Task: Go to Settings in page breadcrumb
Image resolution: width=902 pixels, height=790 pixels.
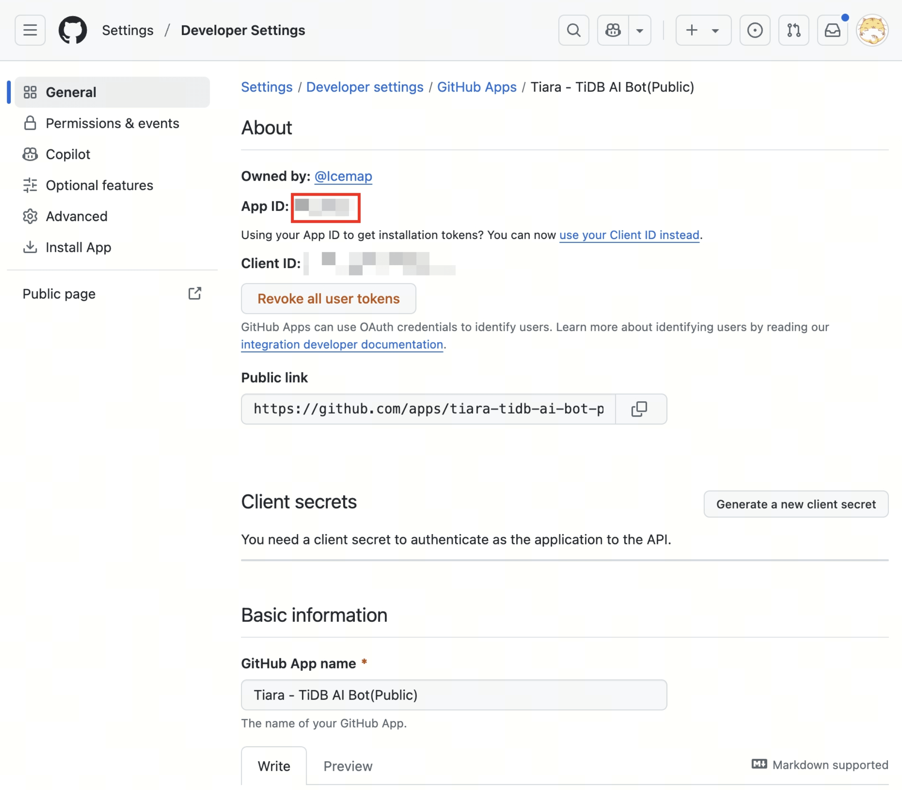Action: 267,87
